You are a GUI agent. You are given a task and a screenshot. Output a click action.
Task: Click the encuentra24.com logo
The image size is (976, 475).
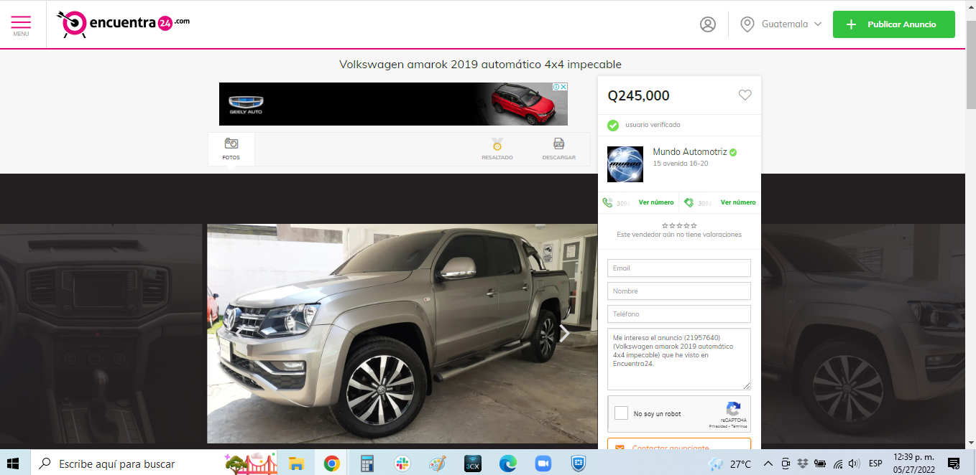click(124, 24)
